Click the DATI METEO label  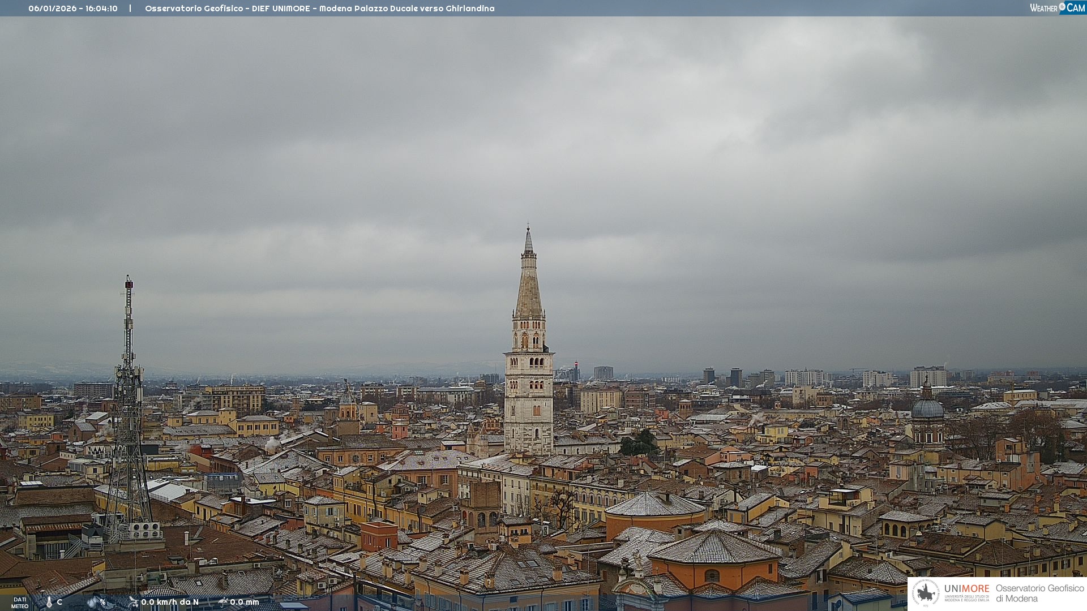[x=20, y=603]
